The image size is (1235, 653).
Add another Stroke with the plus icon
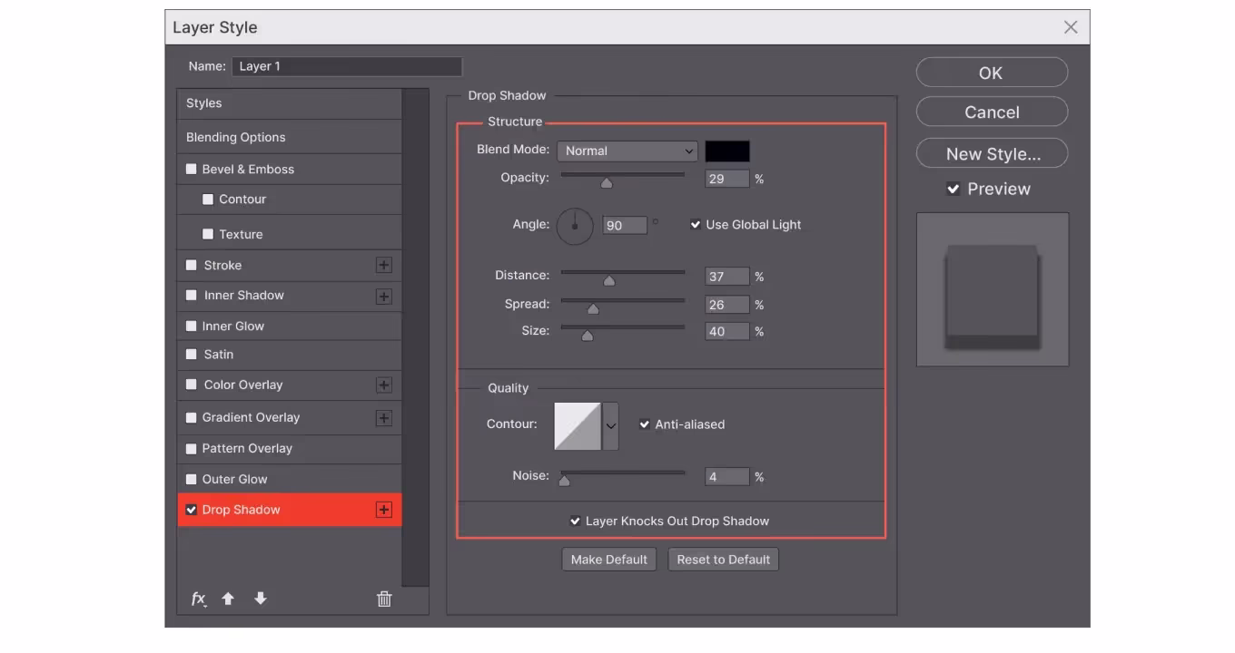click(x=384, y=265)
